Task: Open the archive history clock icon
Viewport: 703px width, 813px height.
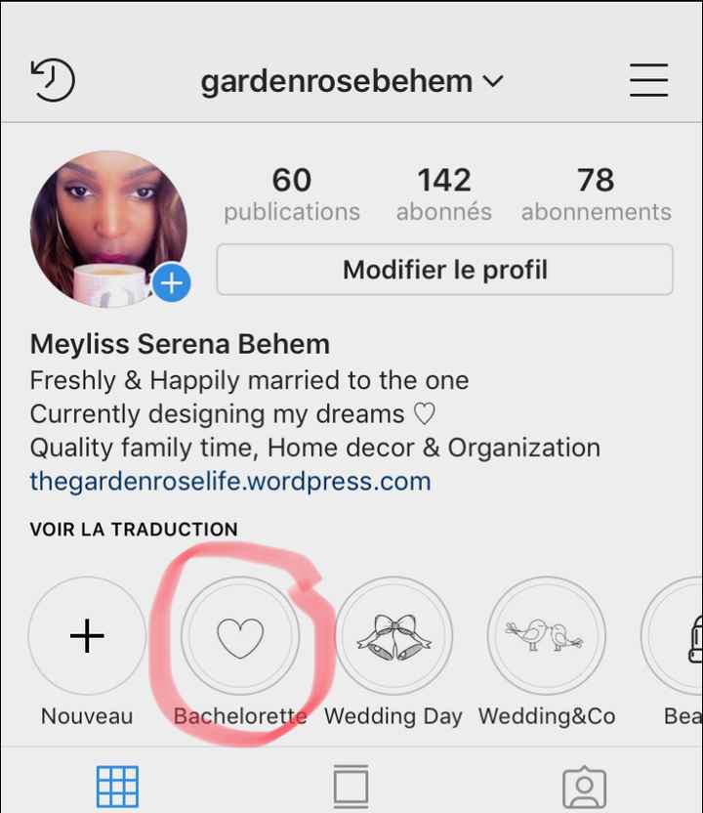Action: pos(53,80)
